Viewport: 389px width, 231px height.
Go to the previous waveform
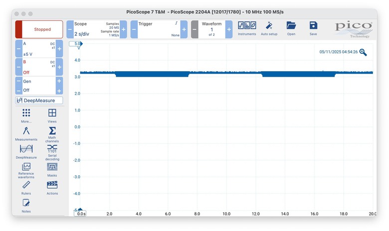194,29
